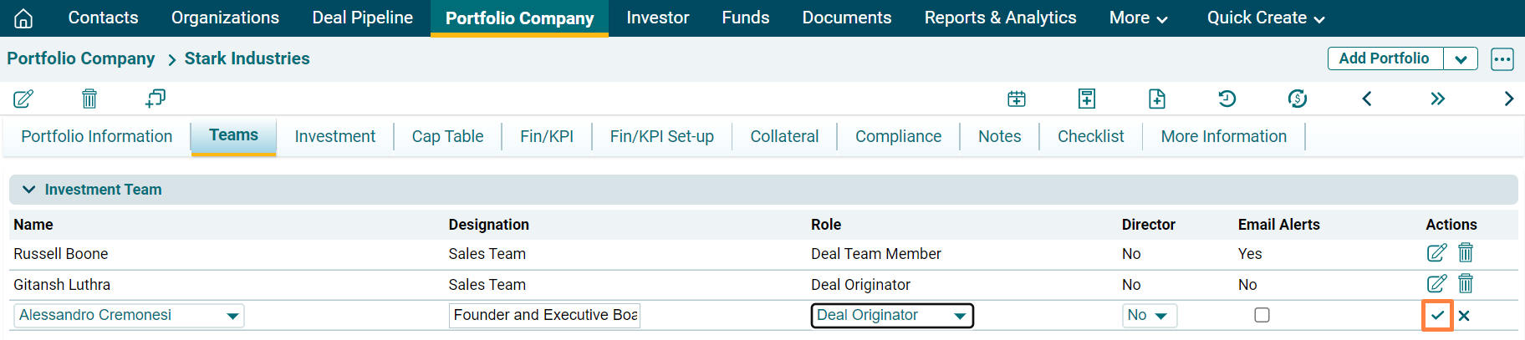Save the row with the checkmark icon
1525x340 pixels.
pos(1437,316)
